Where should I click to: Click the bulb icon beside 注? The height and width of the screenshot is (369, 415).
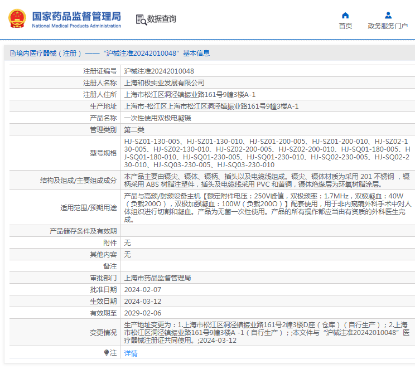pyautogui.click(x=107, y=353)
